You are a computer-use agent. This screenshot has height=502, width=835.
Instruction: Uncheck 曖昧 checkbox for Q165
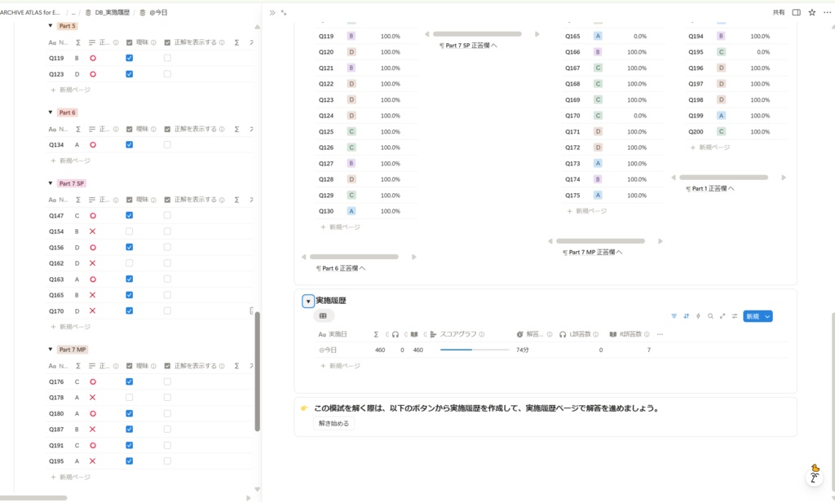click(x=130, y=295)
